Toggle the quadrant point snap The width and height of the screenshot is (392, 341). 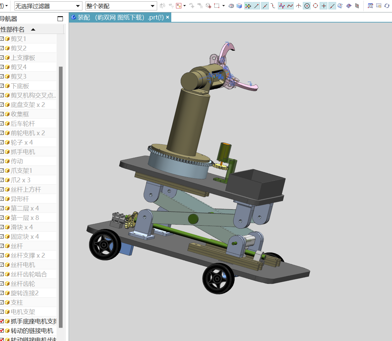[315, 6]
